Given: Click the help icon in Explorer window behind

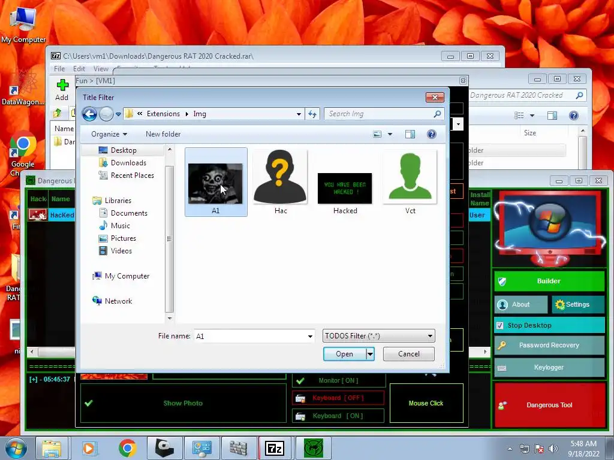Looking at the screenshot, I should coord(574,116).
